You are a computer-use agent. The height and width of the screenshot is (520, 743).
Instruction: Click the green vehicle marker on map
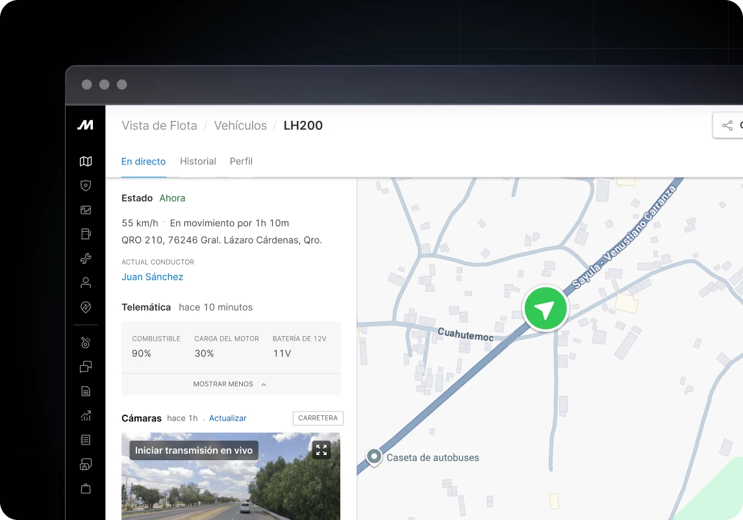point(546,309)
